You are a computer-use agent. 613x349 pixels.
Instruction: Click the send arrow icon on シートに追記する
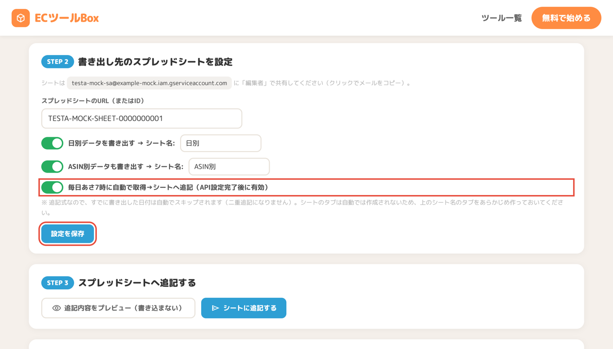coord(216,308)
